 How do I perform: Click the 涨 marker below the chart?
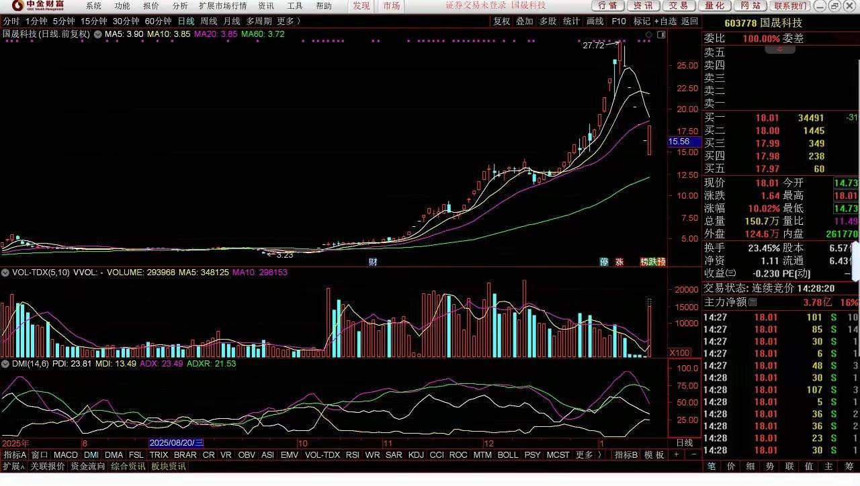point(619,262)
